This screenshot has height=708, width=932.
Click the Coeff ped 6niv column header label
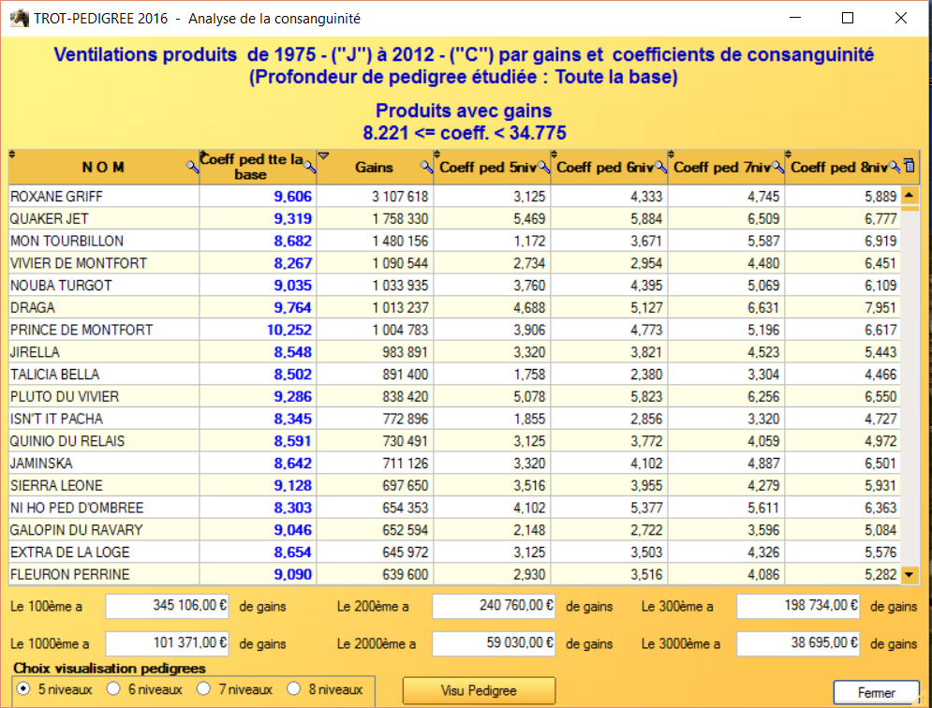coord(605,168)
